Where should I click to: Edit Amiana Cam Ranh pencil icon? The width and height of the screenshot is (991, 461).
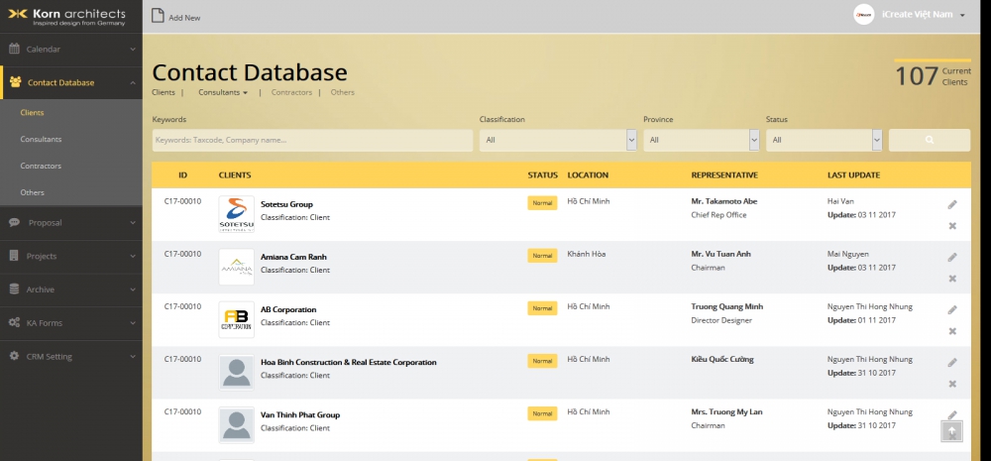[x=952, y=258]
